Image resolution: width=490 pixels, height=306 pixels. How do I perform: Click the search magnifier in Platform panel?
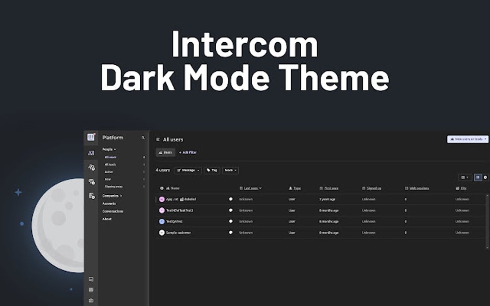[143, 137]
